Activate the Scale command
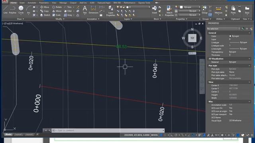 point(57,15)
